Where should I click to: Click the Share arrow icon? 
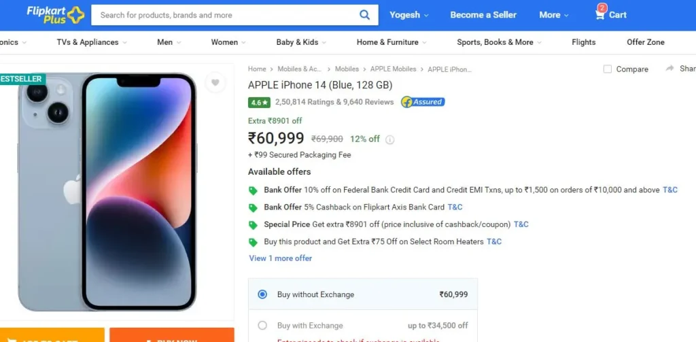pyautogui.click(x=669, y=69)
